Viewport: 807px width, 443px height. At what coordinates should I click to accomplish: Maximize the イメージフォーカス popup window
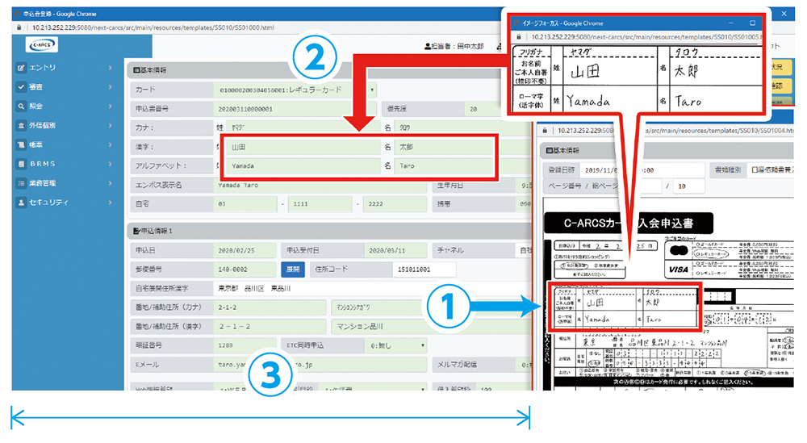(752, 23)
